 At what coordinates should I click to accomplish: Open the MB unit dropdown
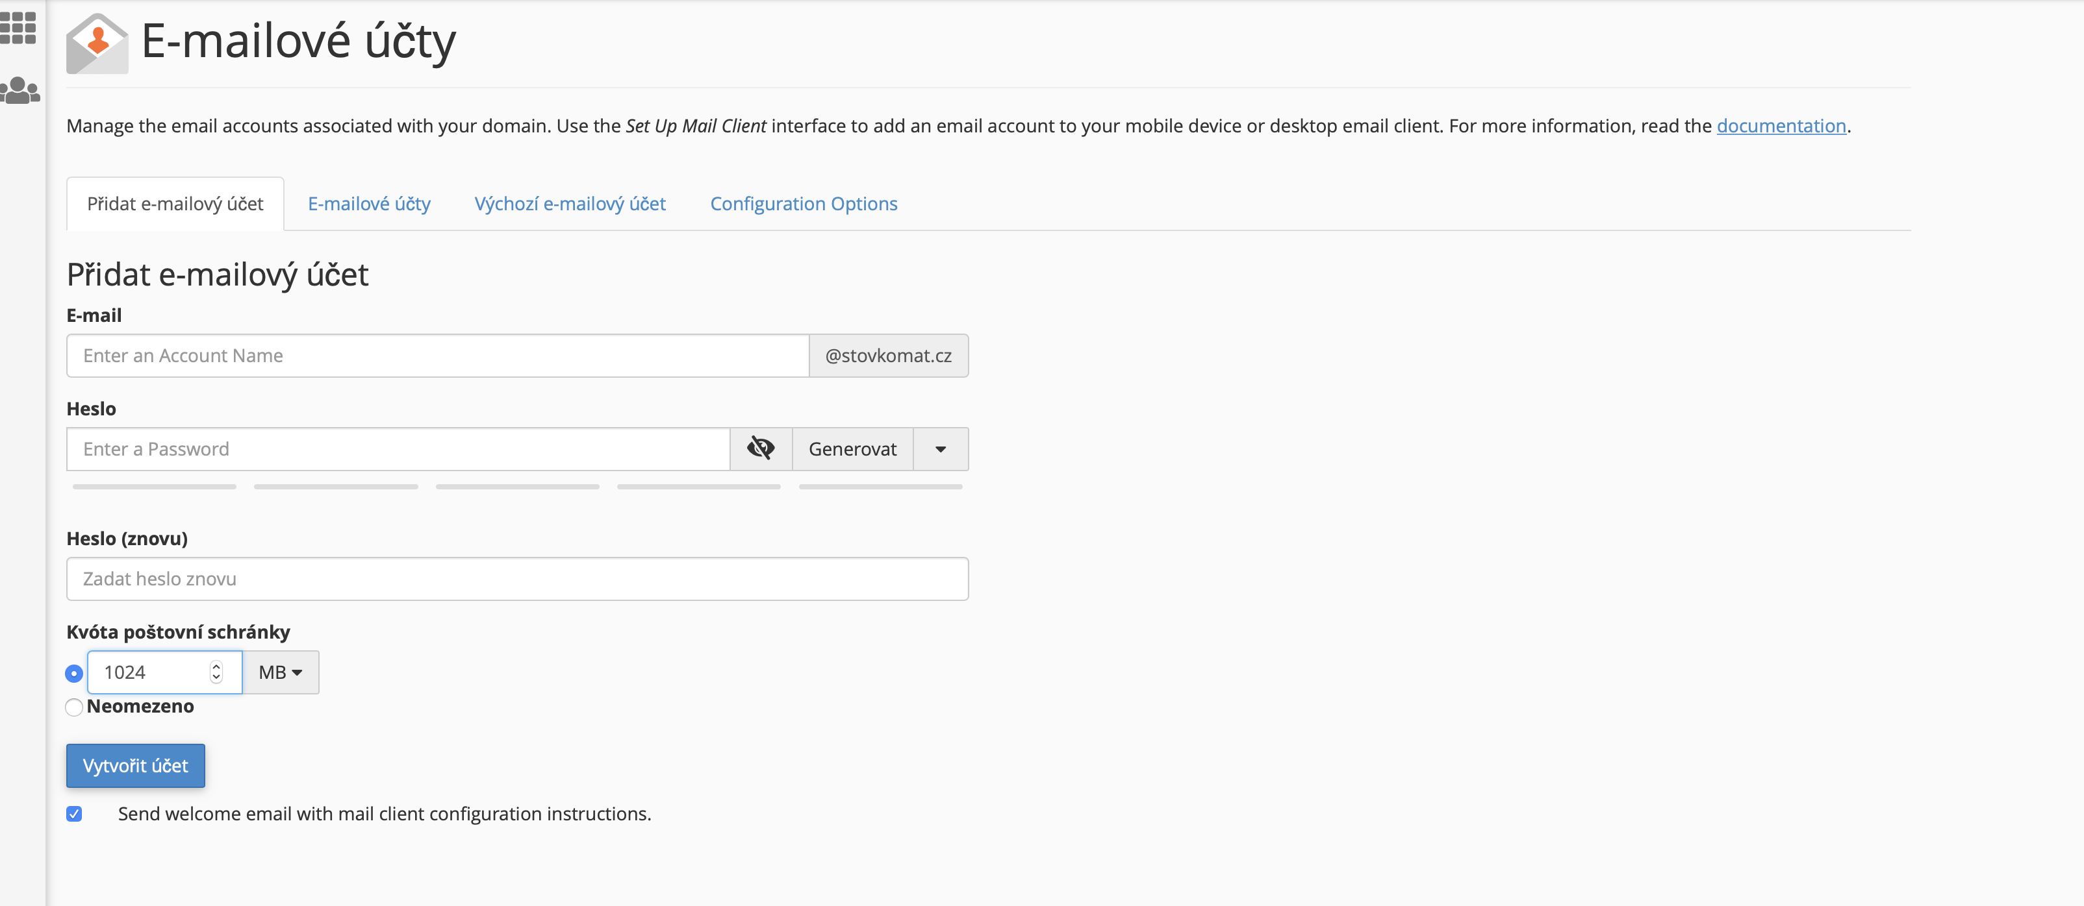[281, 672]
